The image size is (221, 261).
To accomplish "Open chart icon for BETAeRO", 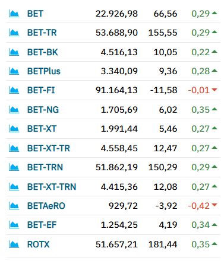I will coord(14,206).
